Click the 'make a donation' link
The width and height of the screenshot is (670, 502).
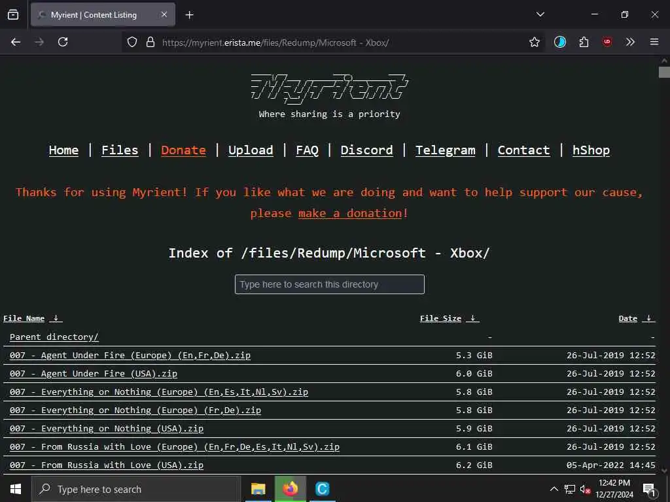[x=350, y=213]
